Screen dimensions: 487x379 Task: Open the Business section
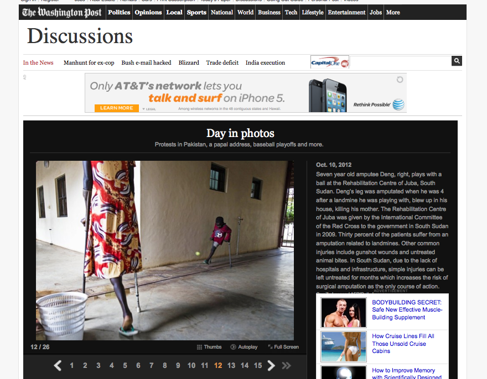coord(269,12)
